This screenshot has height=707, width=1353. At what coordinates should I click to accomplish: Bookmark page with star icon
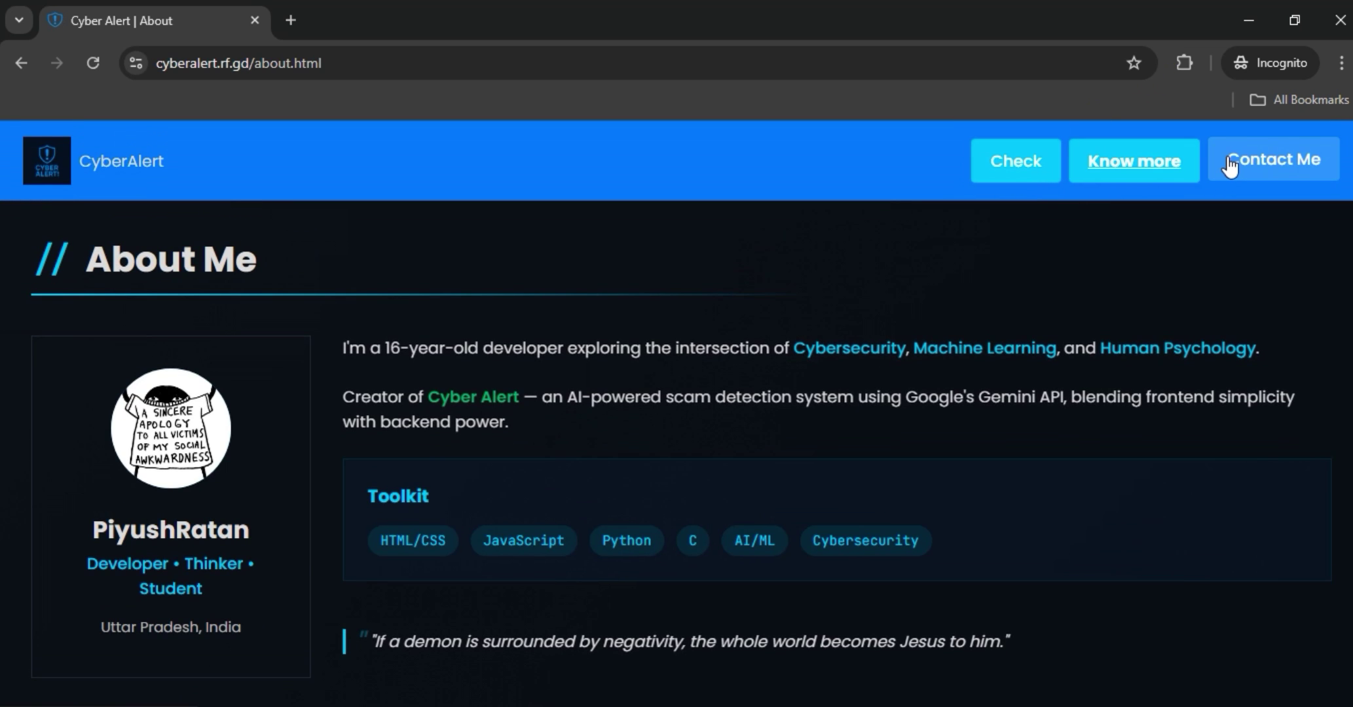(1134, 63)
